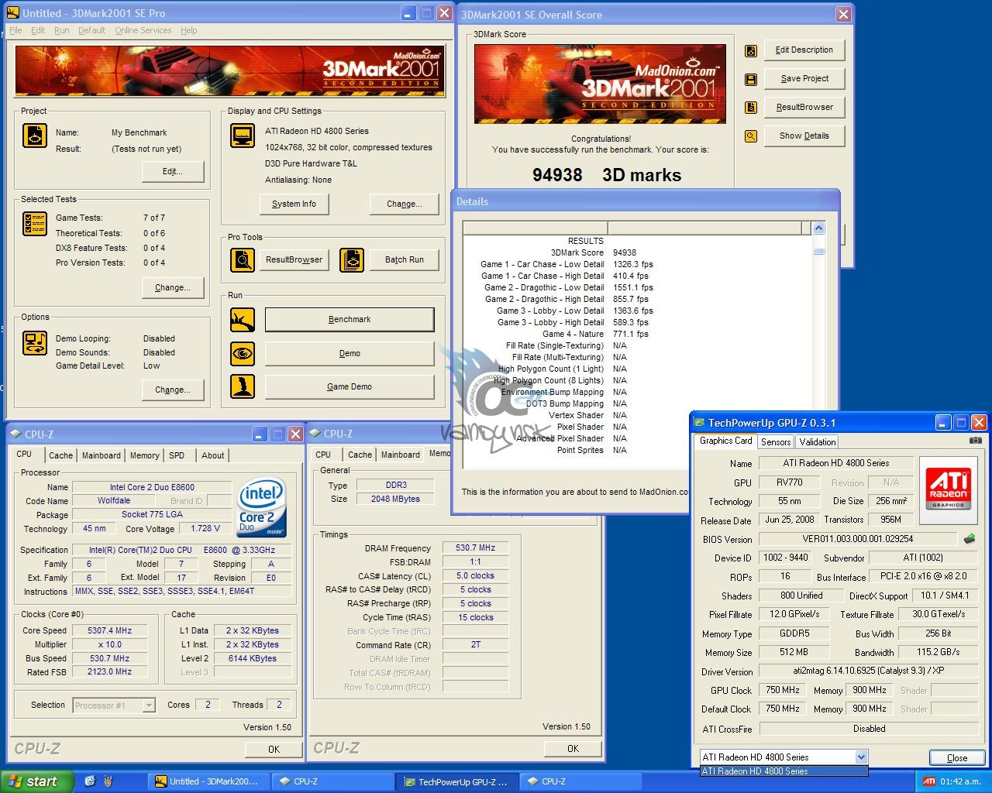Open the Cache tab in second CPU-Z window
992x793 pixels.
[360, 455]
